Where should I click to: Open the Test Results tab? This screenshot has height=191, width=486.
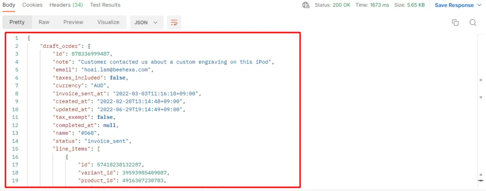(105, 5)
